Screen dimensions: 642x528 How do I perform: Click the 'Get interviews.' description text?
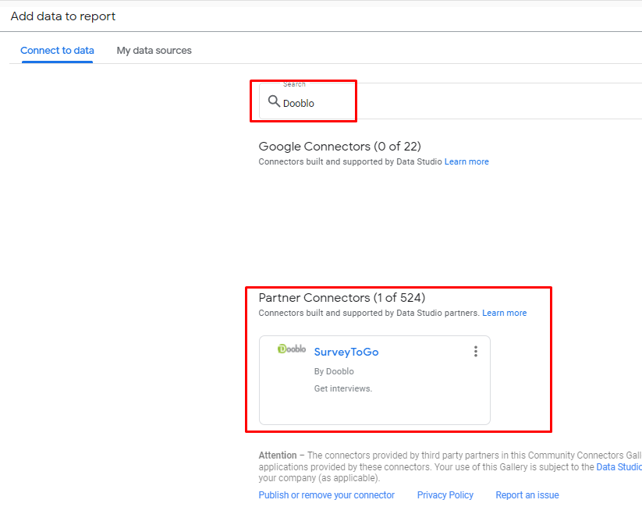[x=343, y=388]
